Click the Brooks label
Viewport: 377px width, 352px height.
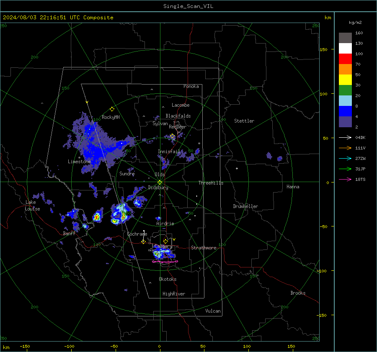(x=298, y=293)
